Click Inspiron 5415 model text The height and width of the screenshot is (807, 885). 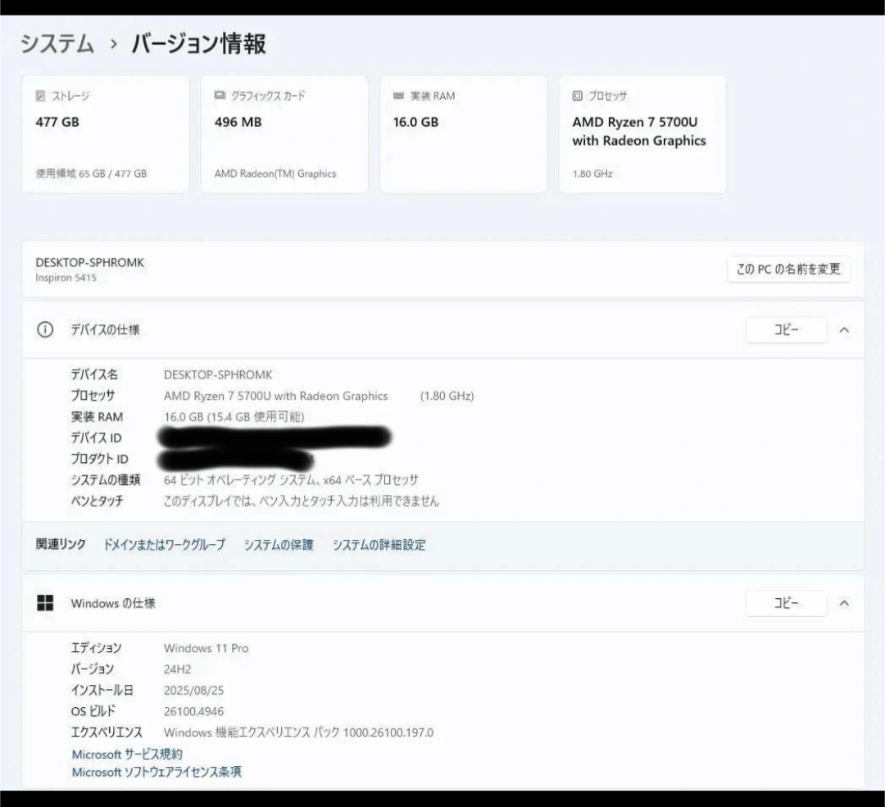coord(66,278)
